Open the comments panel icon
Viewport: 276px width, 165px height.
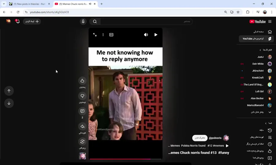click(x=82, y=111)
